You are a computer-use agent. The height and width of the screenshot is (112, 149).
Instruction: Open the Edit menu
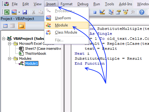(26, 4)
